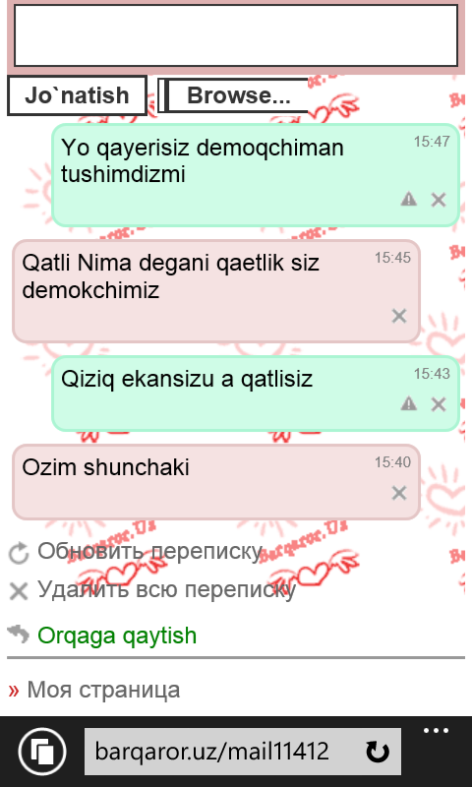Open browser tabs icon in bottom bar

pos(42,752)
